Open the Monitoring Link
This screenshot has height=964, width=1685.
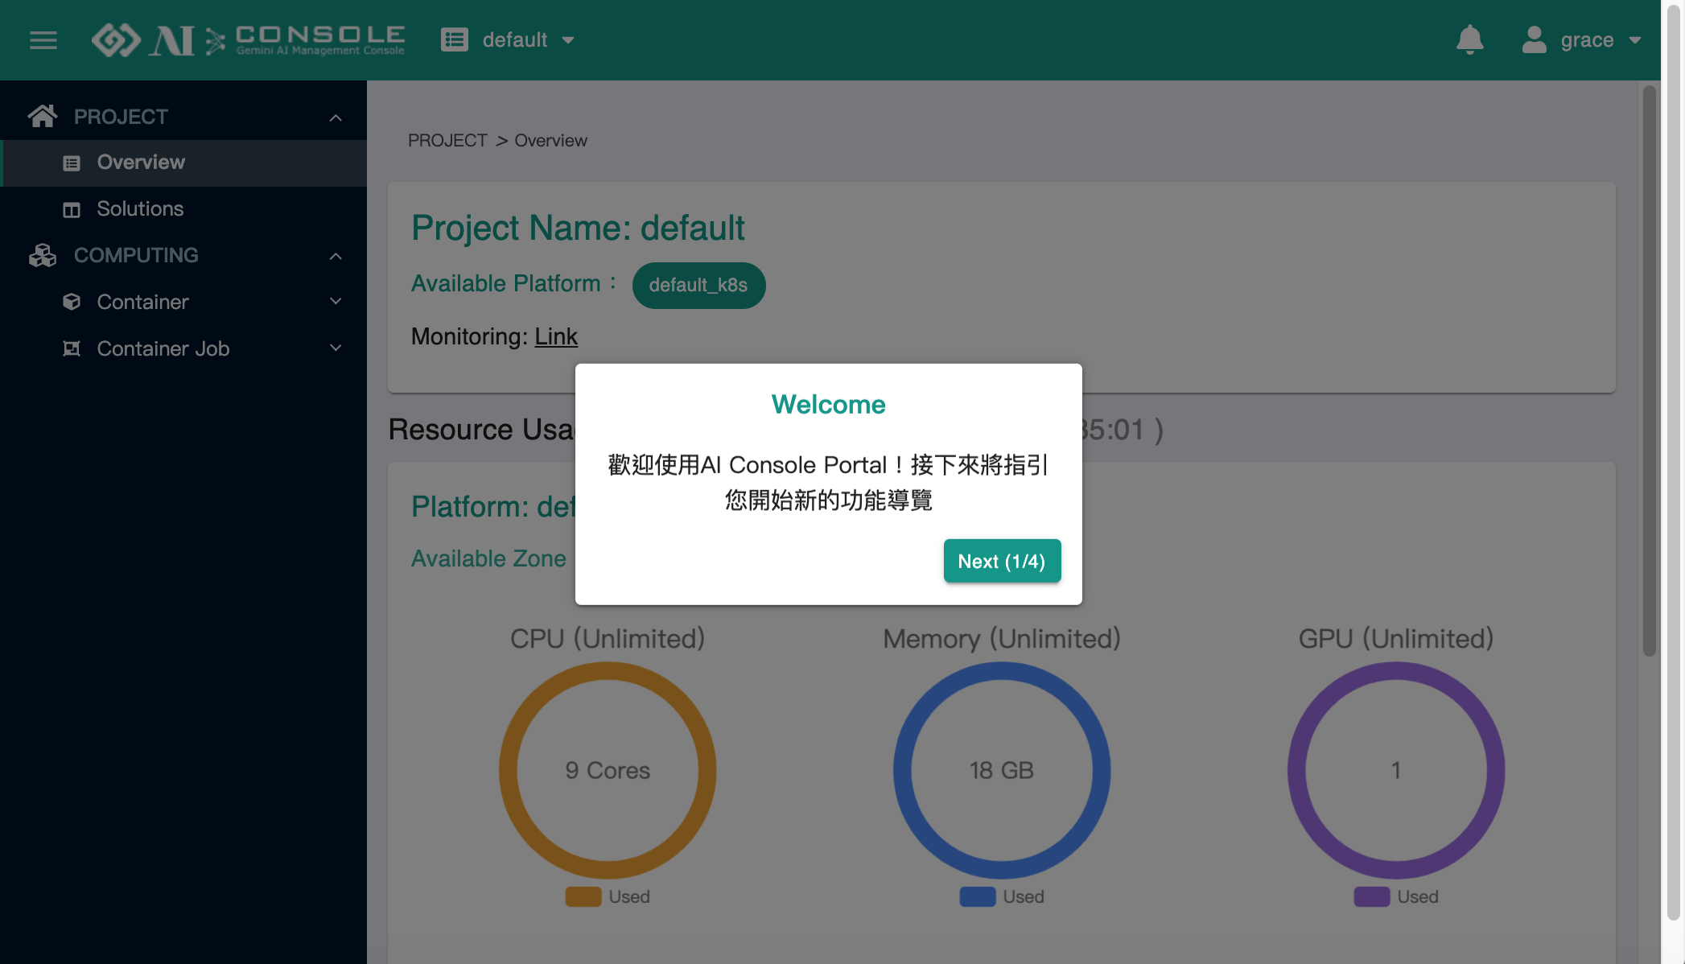[x=556, y=336]
